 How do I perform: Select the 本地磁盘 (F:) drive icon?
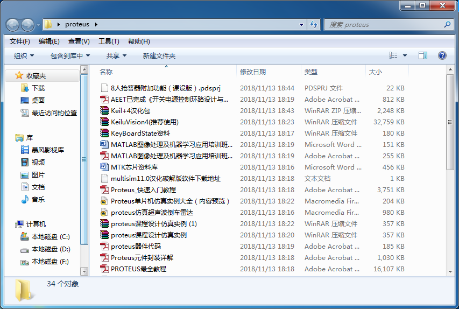pyautogui.click(x=25, y=262)
